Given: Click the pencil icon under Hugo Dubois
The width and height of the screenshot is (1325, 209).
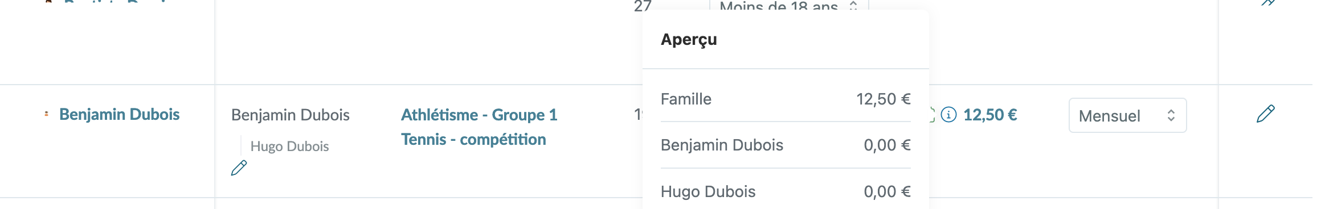Looking at the screenshot, I should [x=239, y=168].
